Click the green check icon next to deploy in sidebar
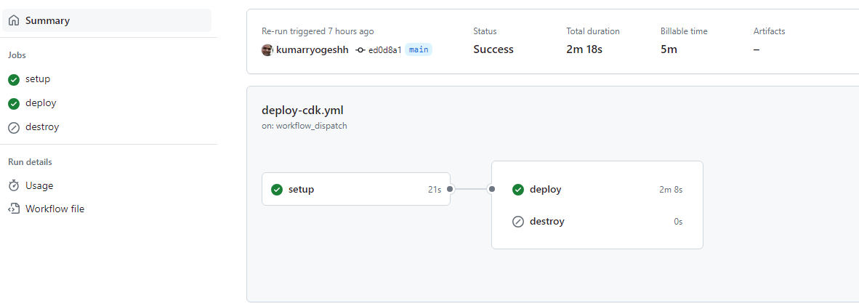The width and height of the screenshot is (859, 306). point(15,104)
